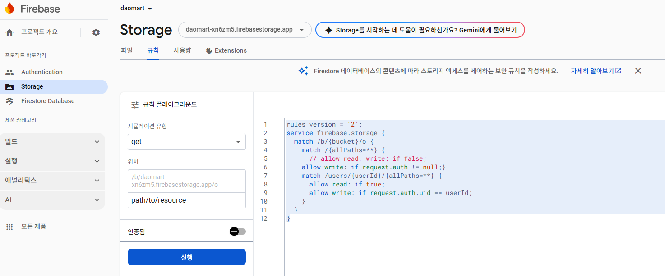Switch to the 파일 tab
The height and width of the screenshot is (276, 665).
(x=127, y=50)
